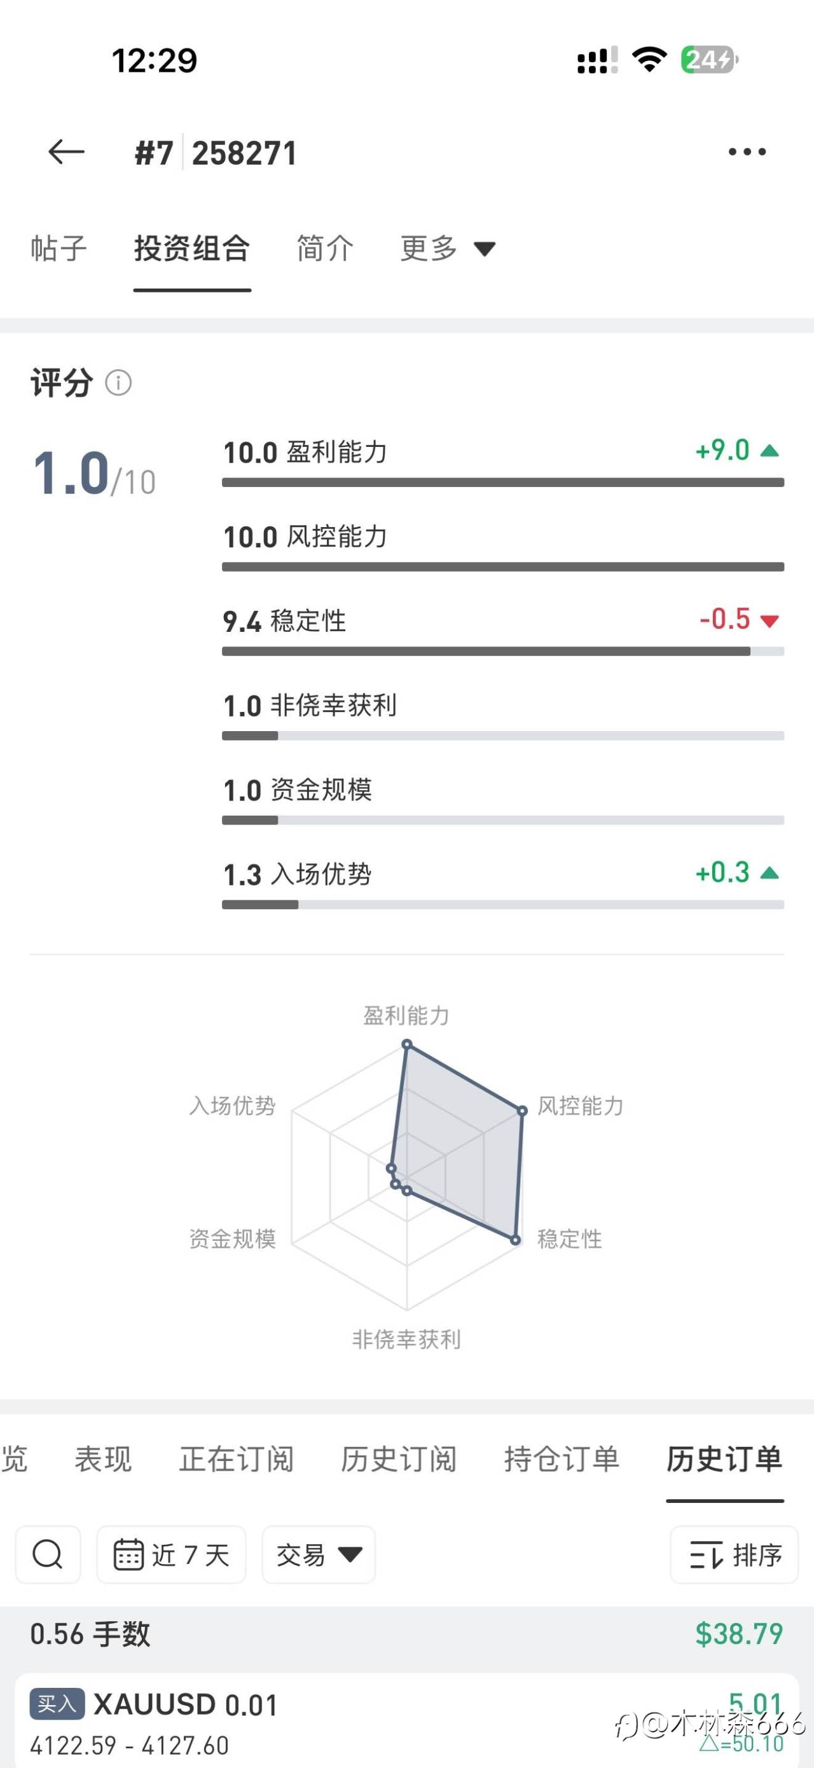Tap the info icon next to 评分
814x1768 pixels.
[x=118, y=382]
